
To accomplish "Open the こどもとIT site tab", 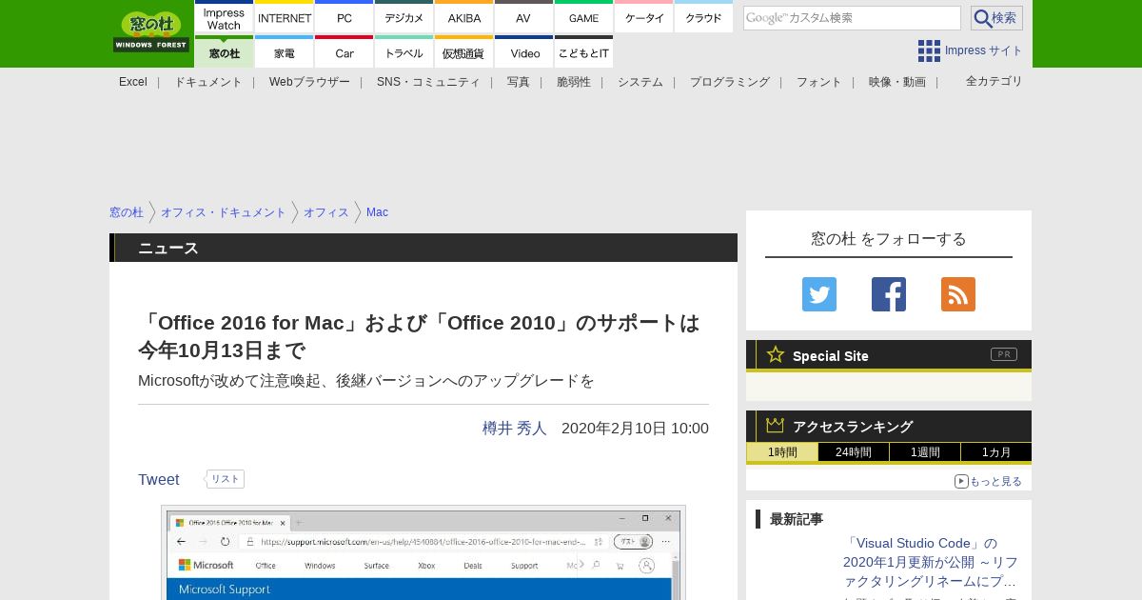I will coord(583,52).
